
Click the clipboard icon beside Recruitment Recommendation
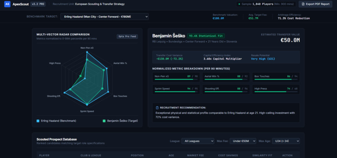coord(157,108)
